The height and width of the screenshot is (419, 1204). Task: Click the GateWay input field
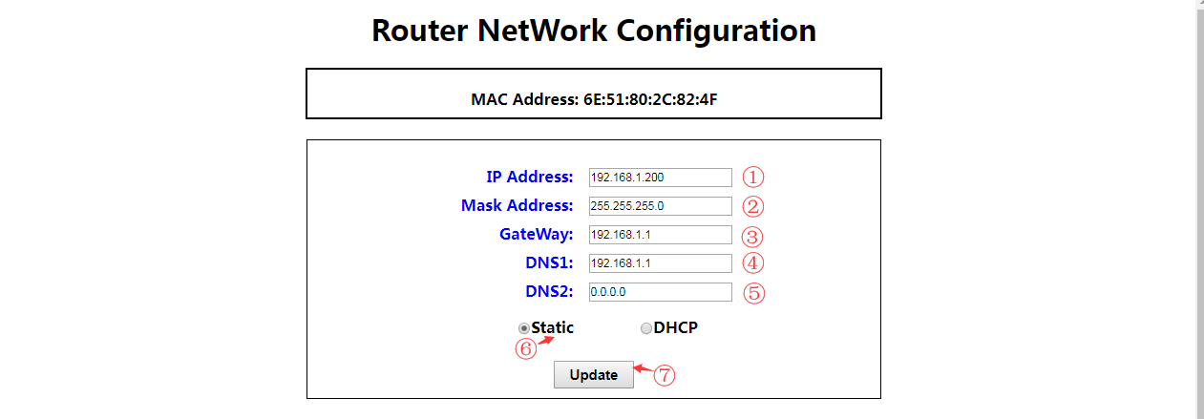(x=660, y=235)
